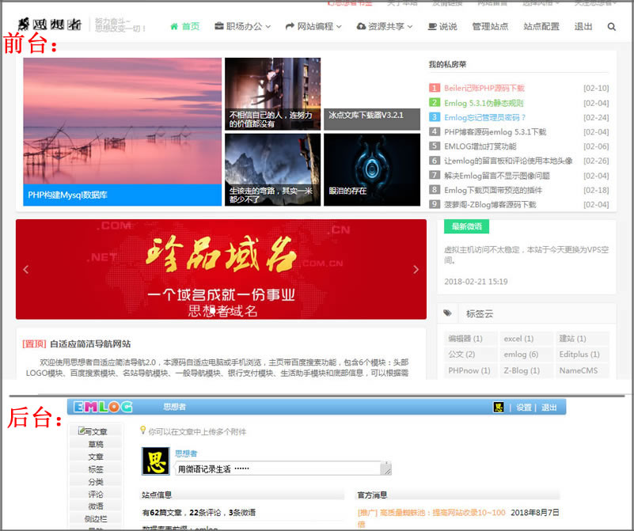Click 思想者 username link above microblog box

pyautogui.click(x=186, y=453)
